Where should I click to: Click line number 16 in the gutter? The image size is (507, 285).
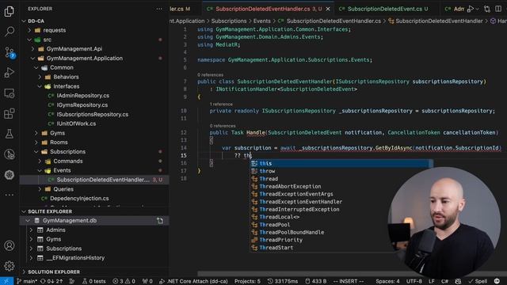click(183, 163)
